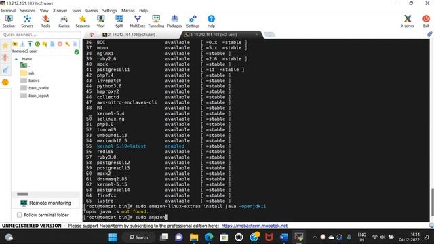Open the Games toolbar icon
434x244 pixels.
[x=64, y=21]
